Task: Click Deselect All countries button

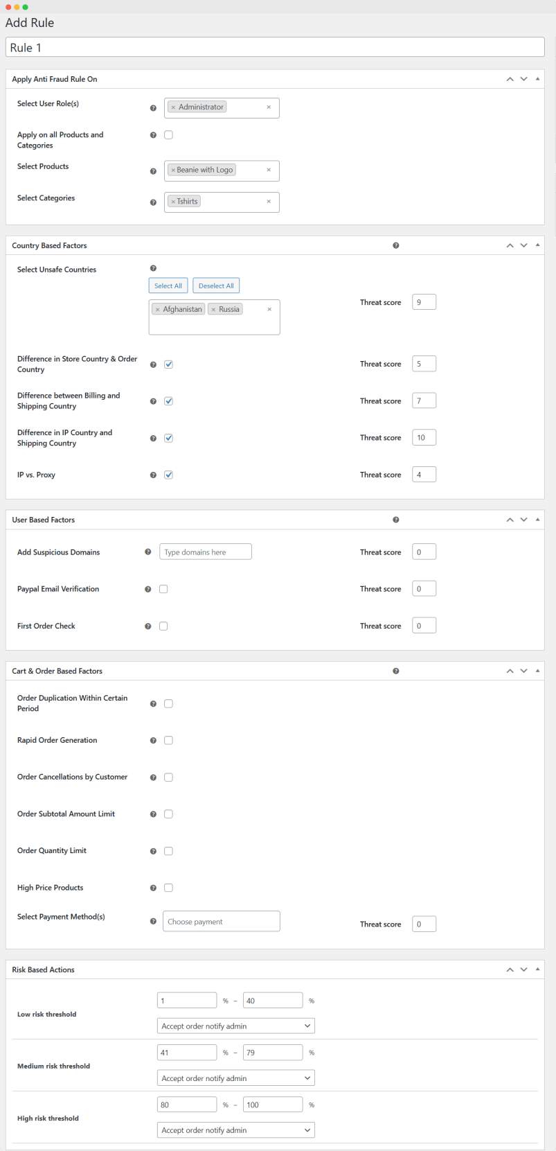Action: (216, 285)
